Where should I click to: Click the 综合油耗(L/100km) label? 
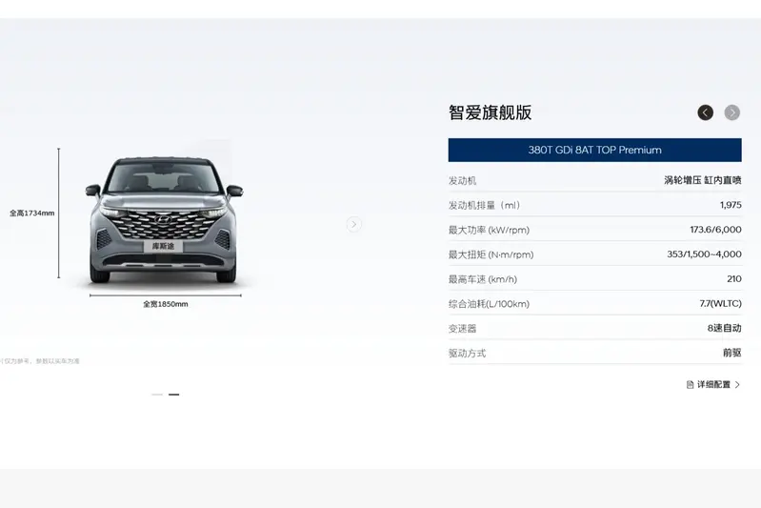tap(489, 304)
